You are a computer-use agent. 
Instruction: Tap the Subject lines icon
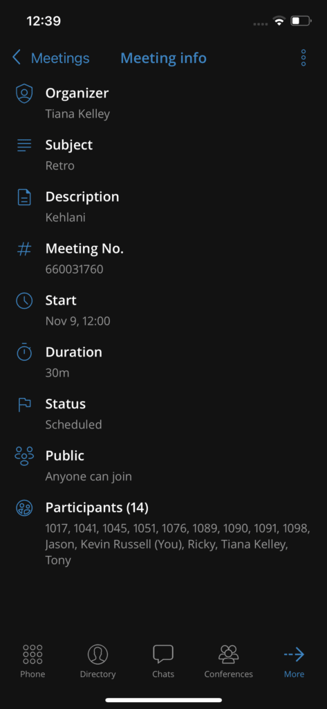click(x=24, y=145)
